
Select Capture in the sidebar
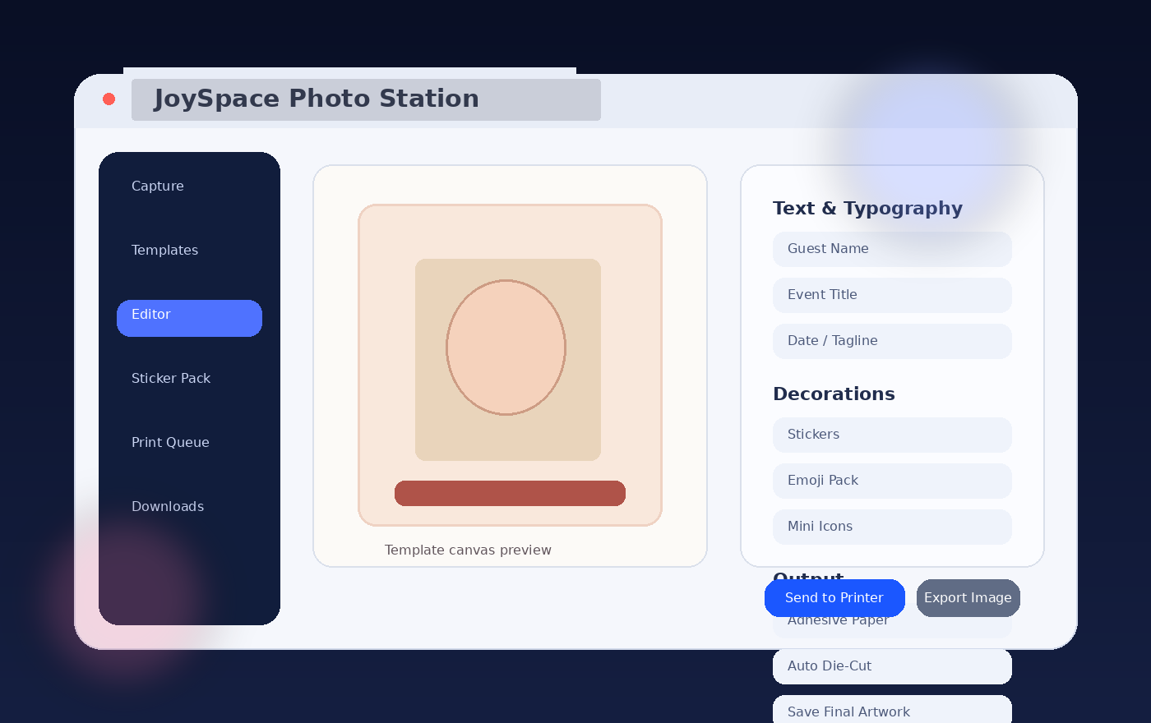(x=157, y=186)
